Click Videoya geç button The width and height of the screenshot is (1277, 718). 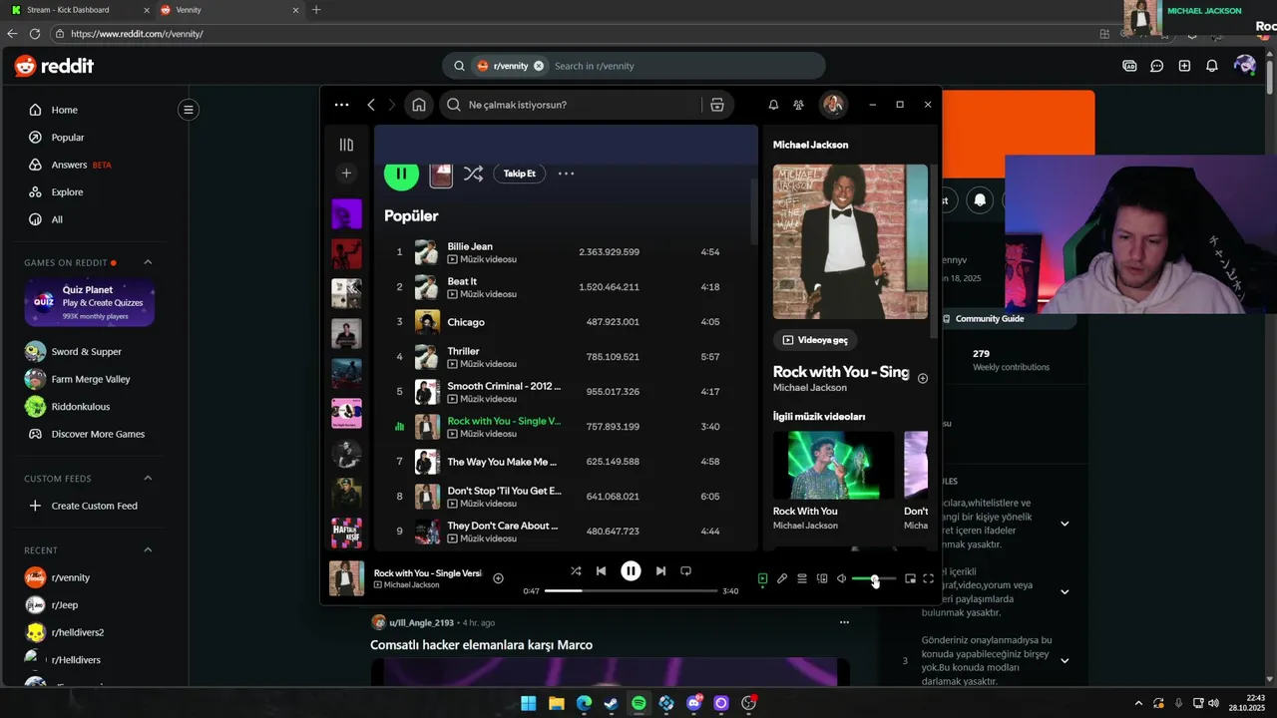815,340
